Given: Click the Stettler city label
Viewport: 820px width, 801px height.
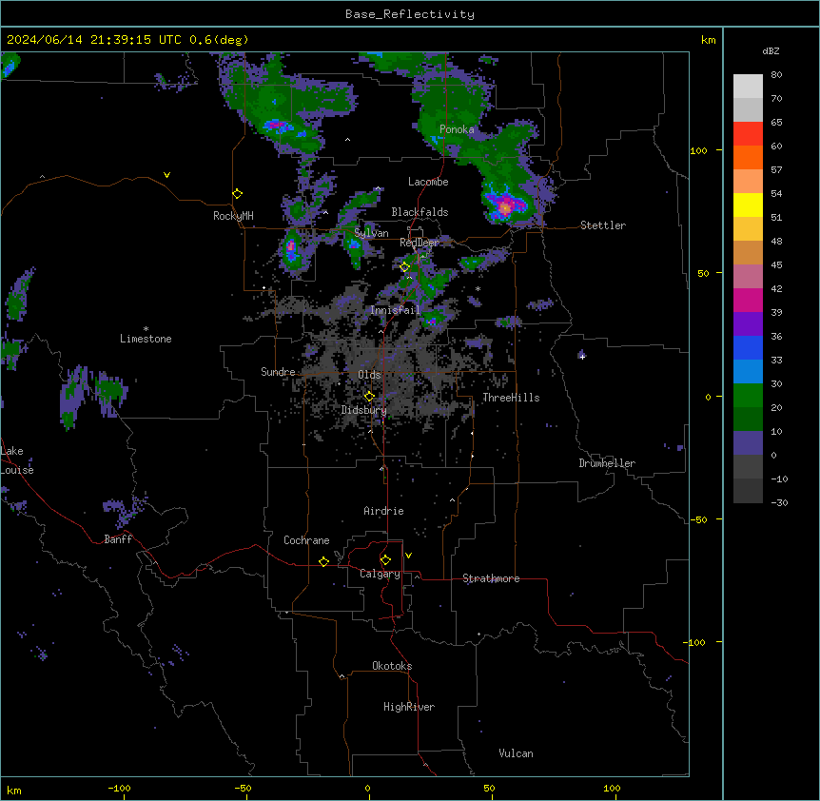Looking at the screenshot, I should [603, 225].
